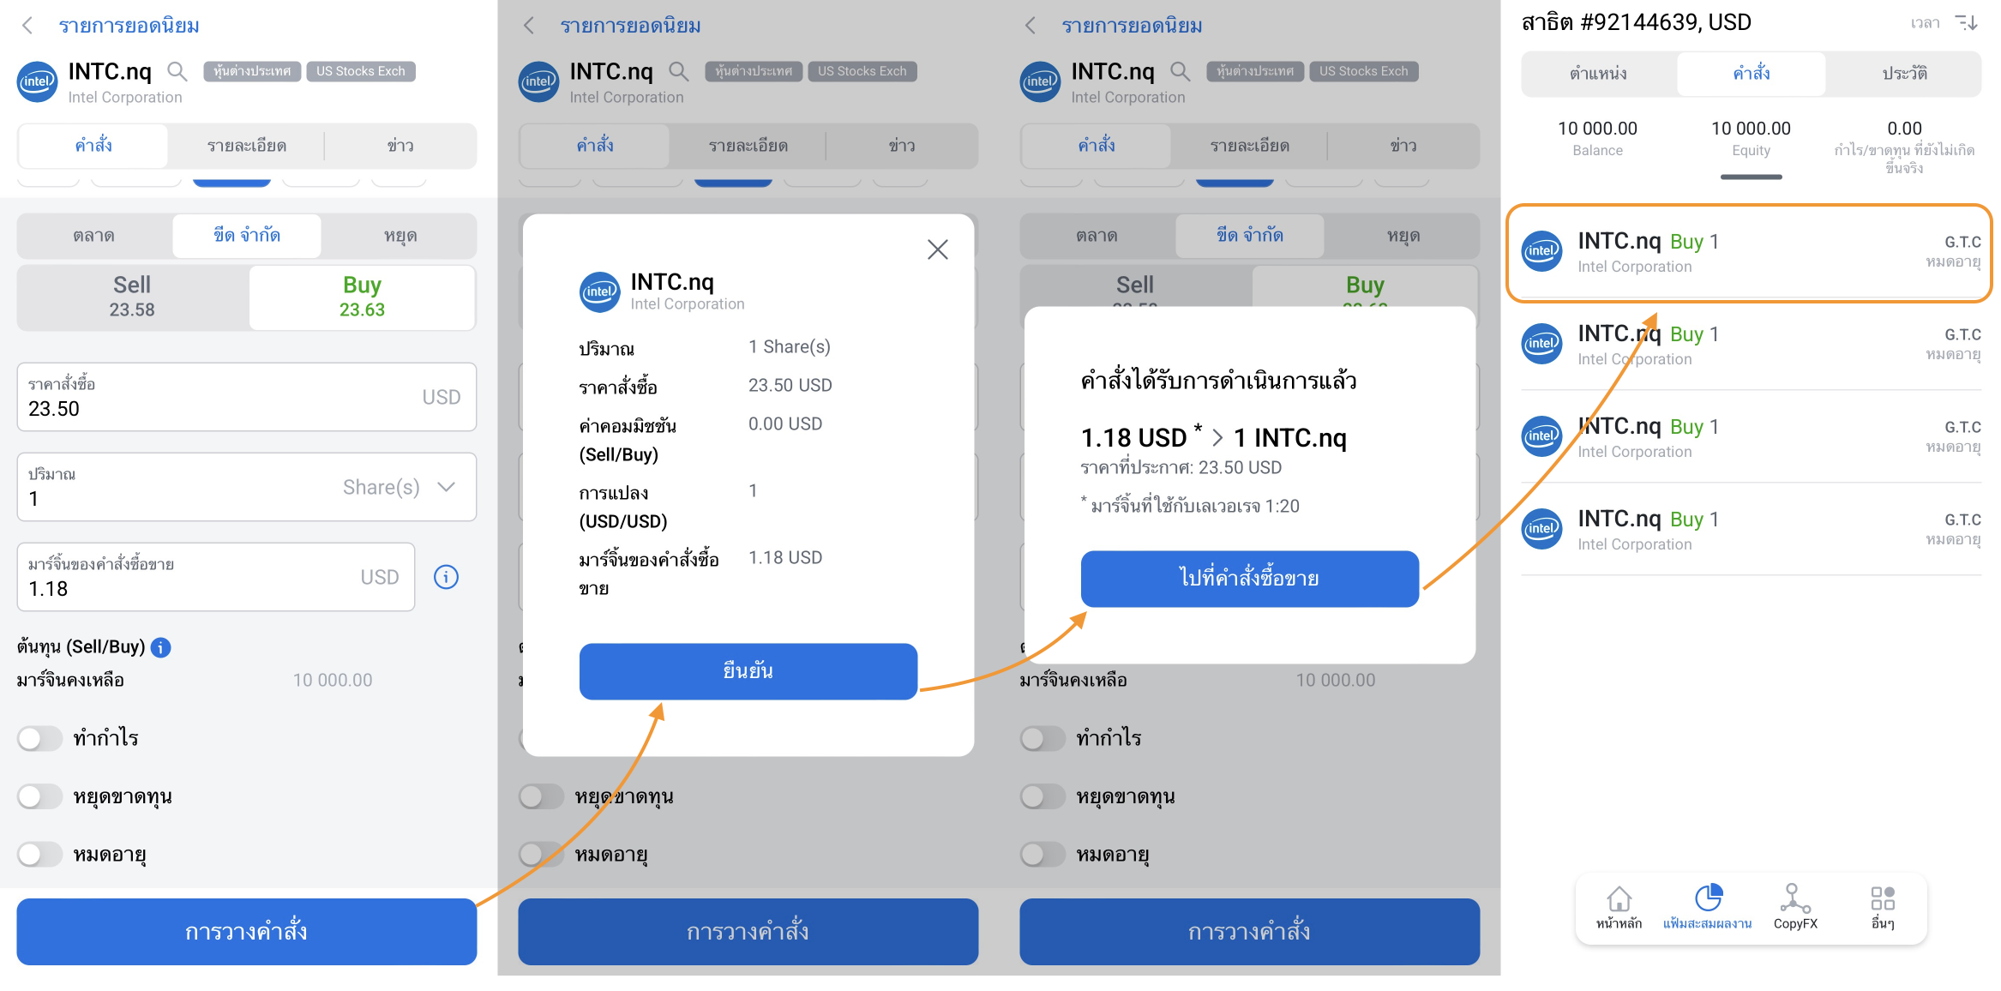Click the info icon beside ต้นทุน (Sell/Buy)
This screenshot has height=991, width=2001.
[160, 647]
